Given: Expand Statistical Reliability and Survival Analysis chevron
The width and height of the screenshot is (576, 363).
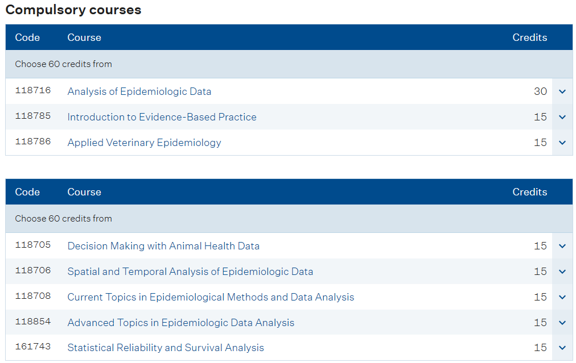Looking at the screenshot, I should tap(562, 348).
